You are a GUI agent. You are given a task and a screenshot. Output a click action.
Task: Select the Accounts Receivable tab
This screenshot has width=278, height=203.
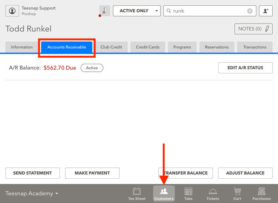click(x=67, y=47)
